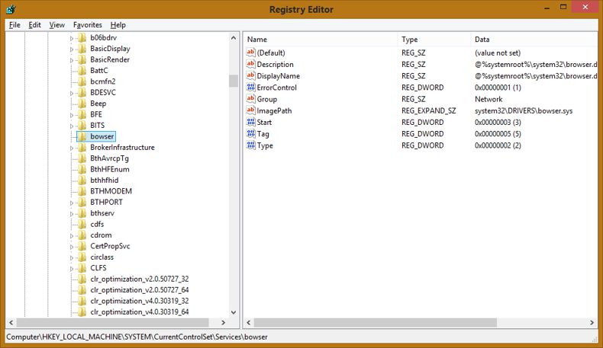Screen dimensions: 603x348
Task: Click the bthhfhid folder icon
Action: tap(82, 180)
